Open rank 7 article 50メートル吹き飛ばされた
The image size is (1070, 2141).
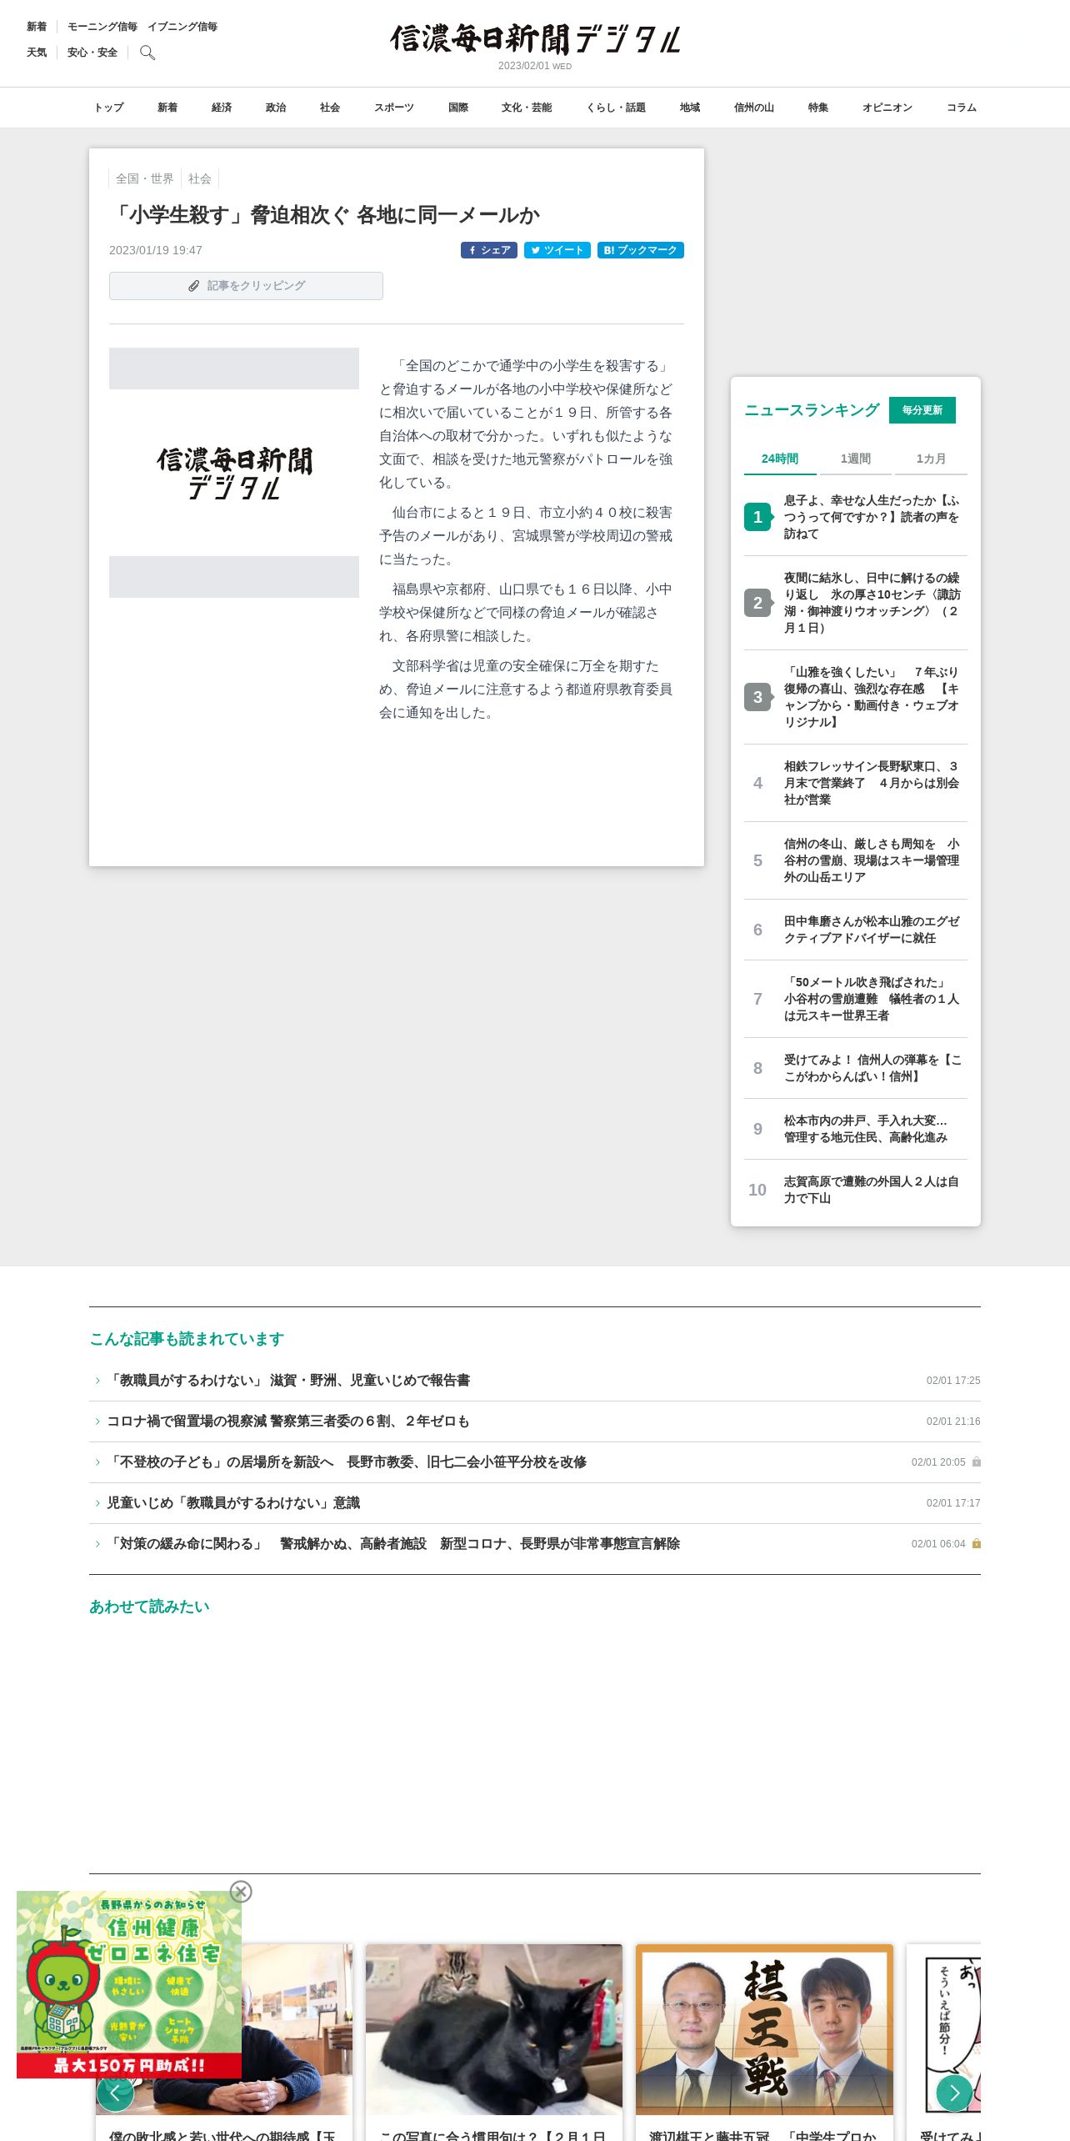click(x=856, y=999)
